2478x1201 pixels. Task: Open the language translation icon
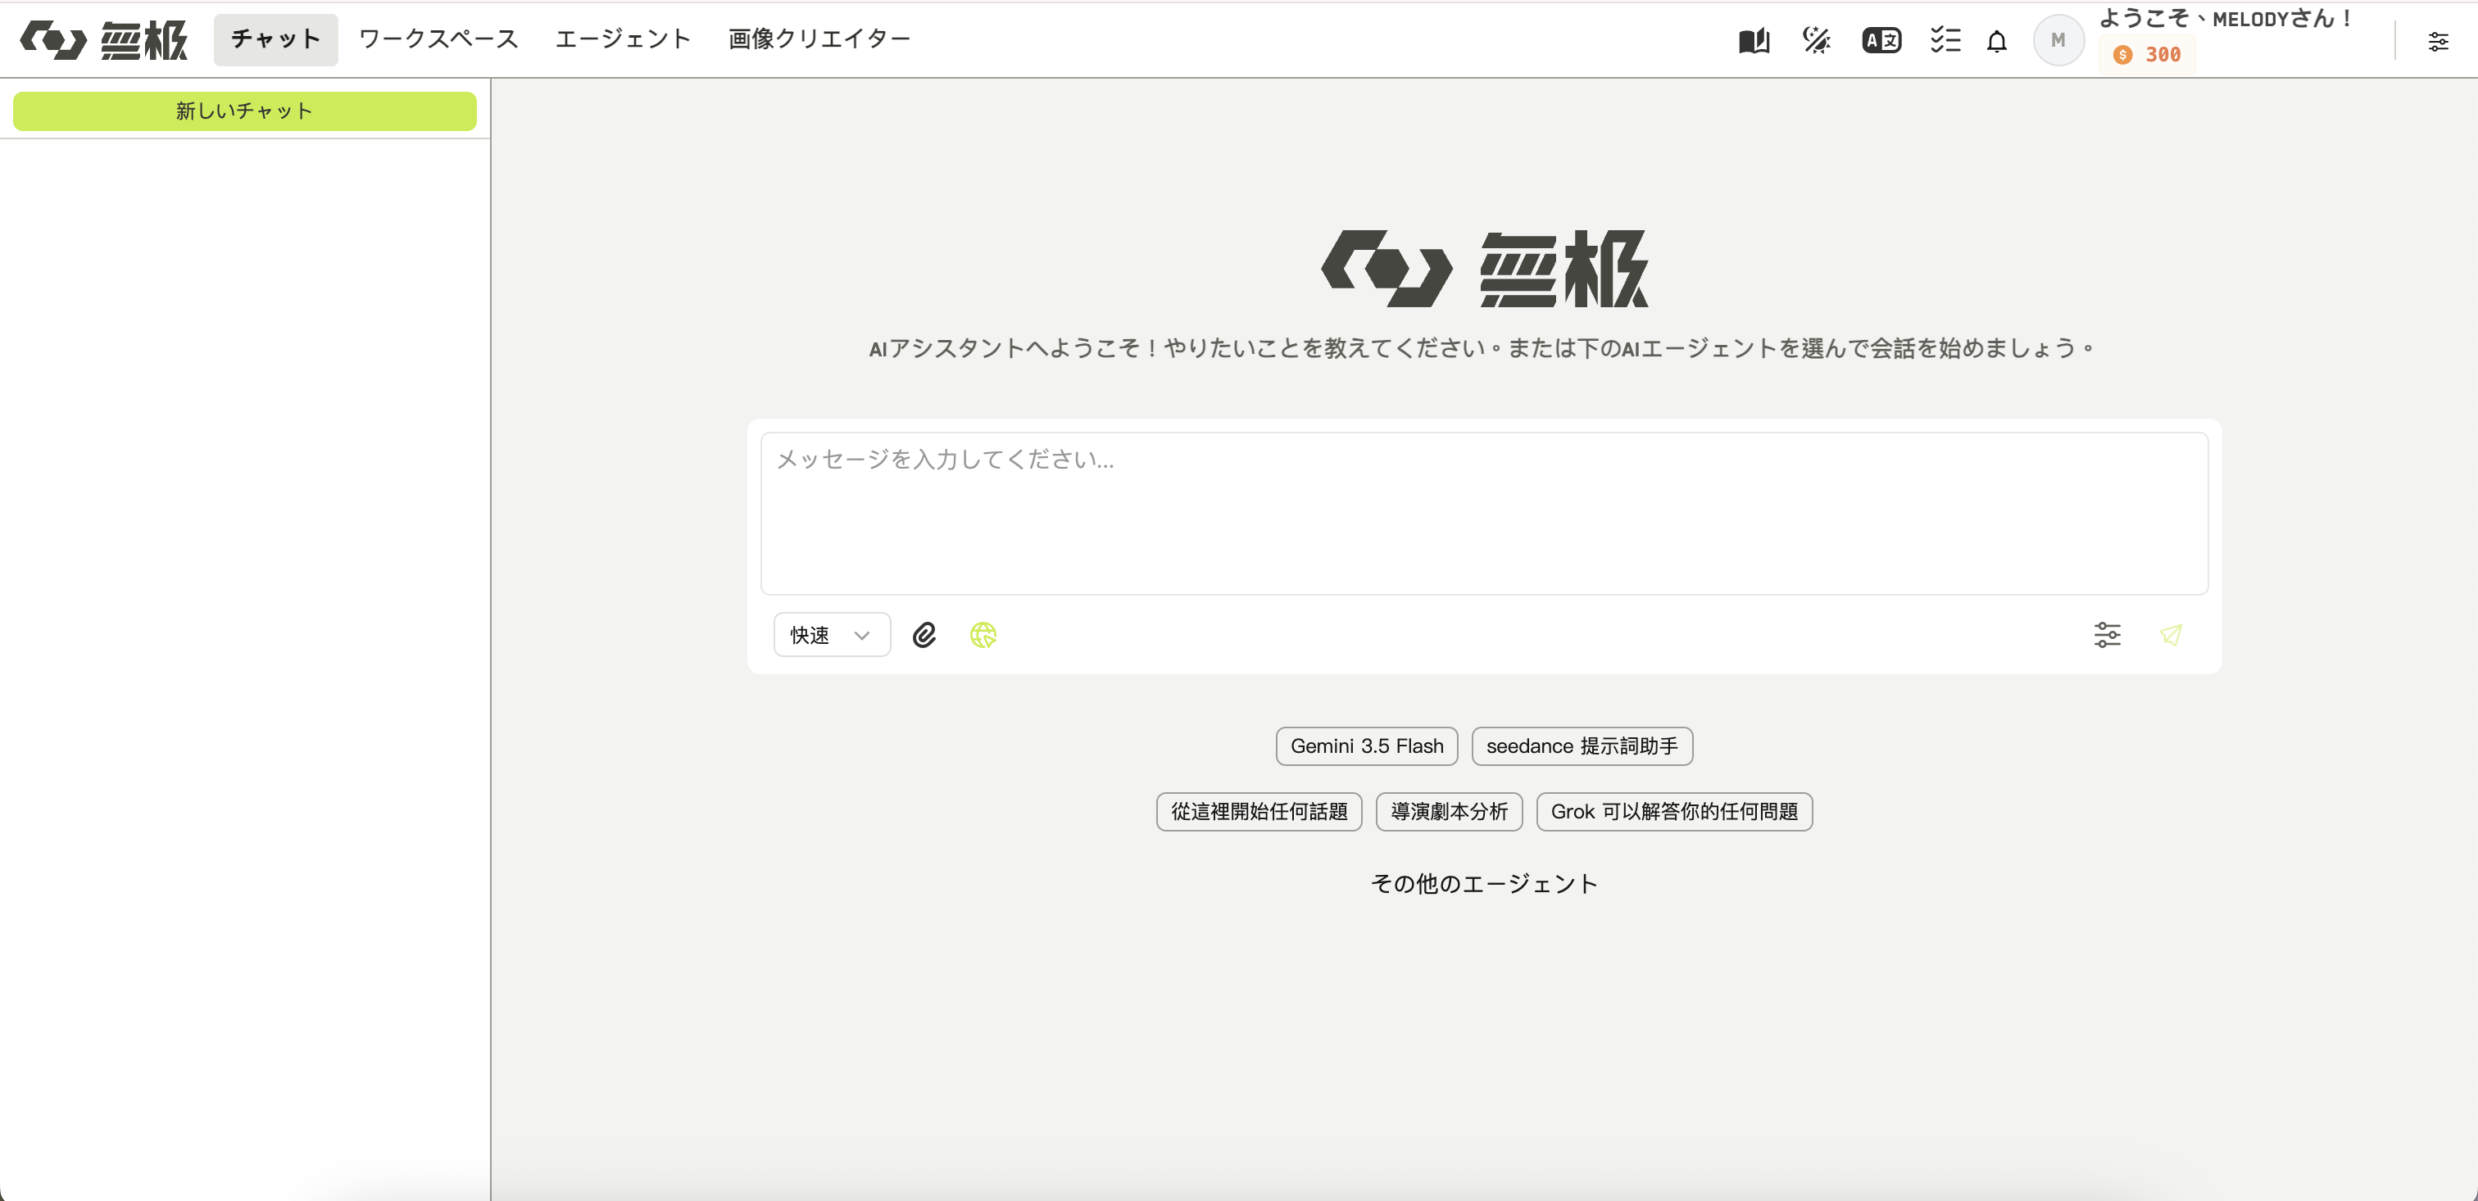pyautogui.click(x=1881, y=40)
